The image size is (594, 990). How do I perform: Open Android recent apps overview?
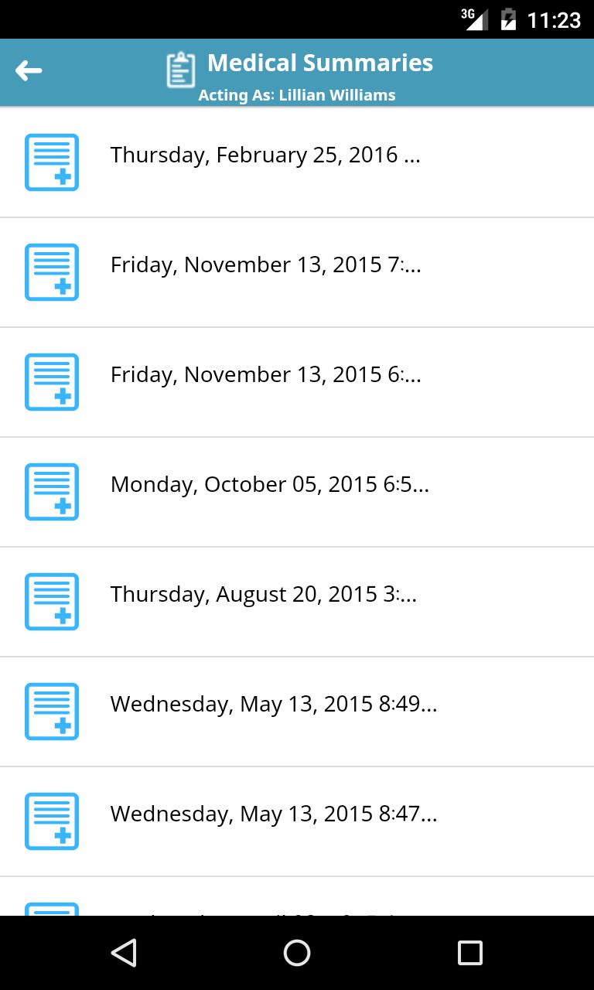coord(469,952)
